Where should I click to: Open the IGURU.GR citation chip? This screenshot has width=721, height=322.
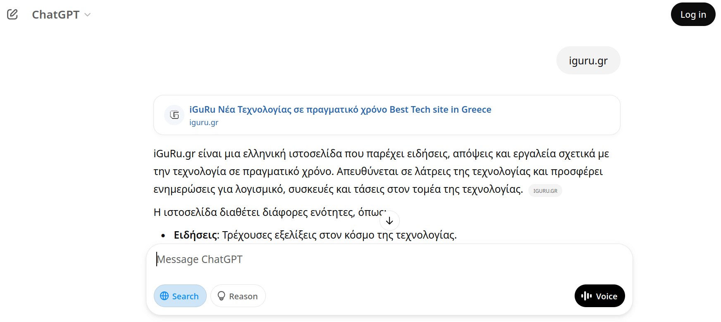click(545, 191)
